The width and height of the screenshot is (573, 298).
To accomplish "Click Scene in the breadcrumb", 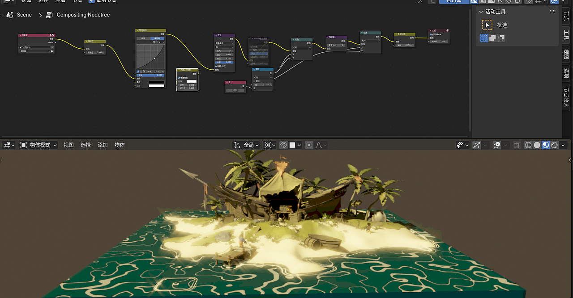I will click(x=24, y=15).
